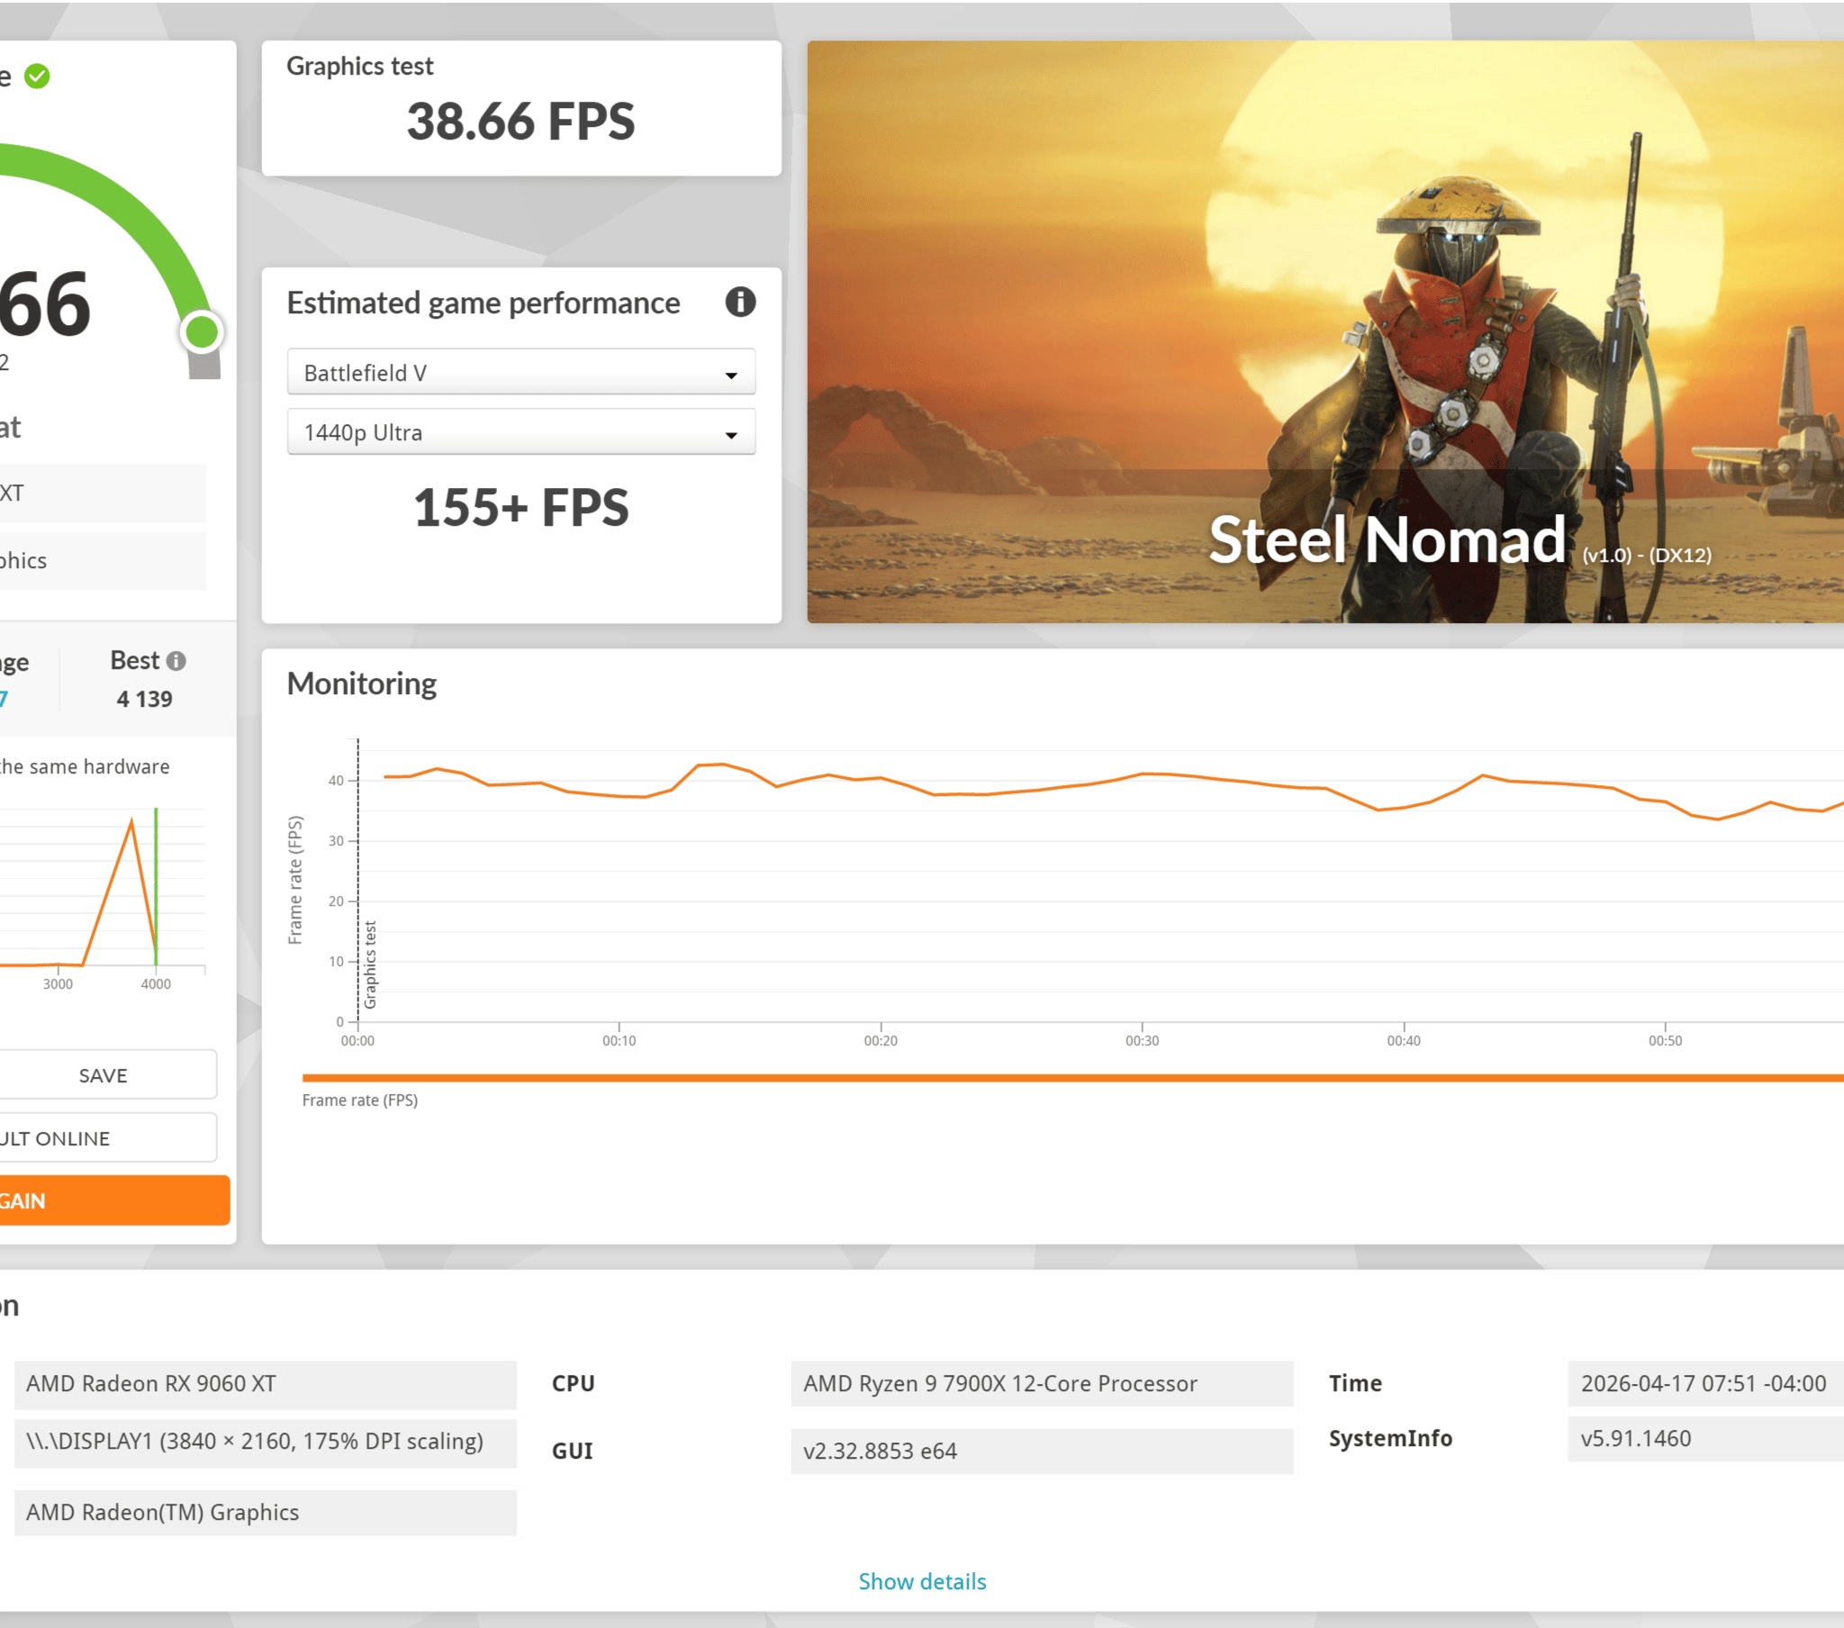Click the orange run again button
1844x1628 pixels.
click(x=113, y=1200)
